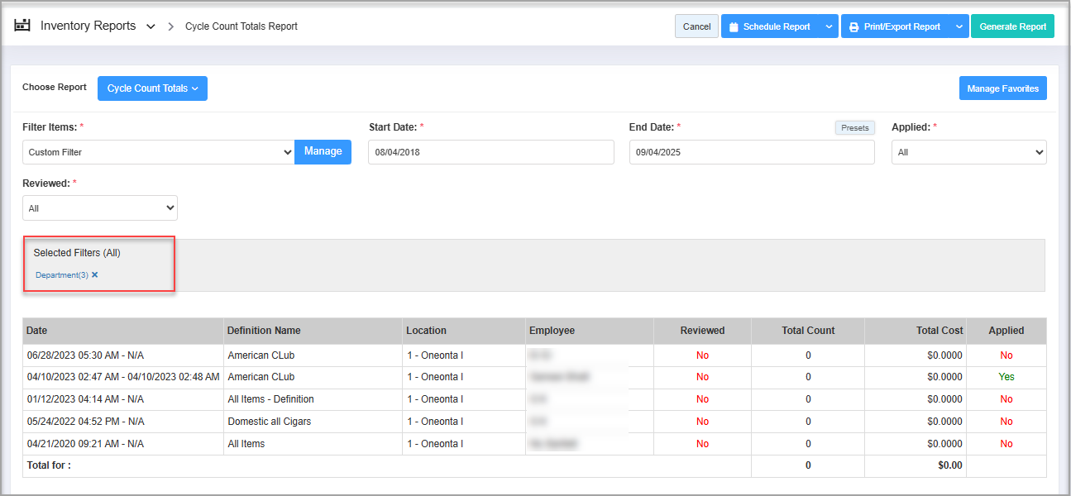
Task: Click the Manage Favorites button
Action: coord(1002,88)
